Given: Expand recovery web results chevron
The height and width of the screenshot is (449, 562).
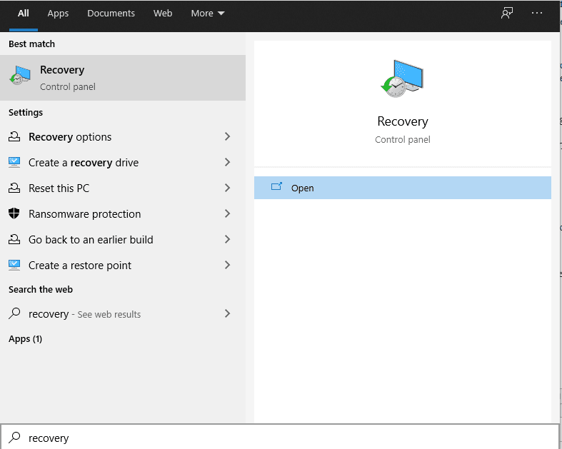Looking at the screenshot, I should click(227, 313).
